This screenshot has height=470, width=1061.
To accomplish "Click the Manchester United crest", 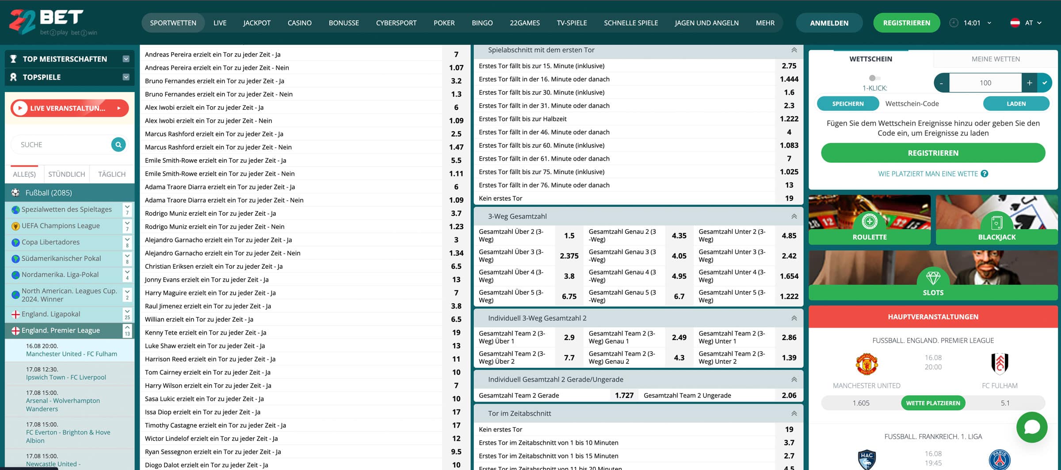I will point(866,364).
